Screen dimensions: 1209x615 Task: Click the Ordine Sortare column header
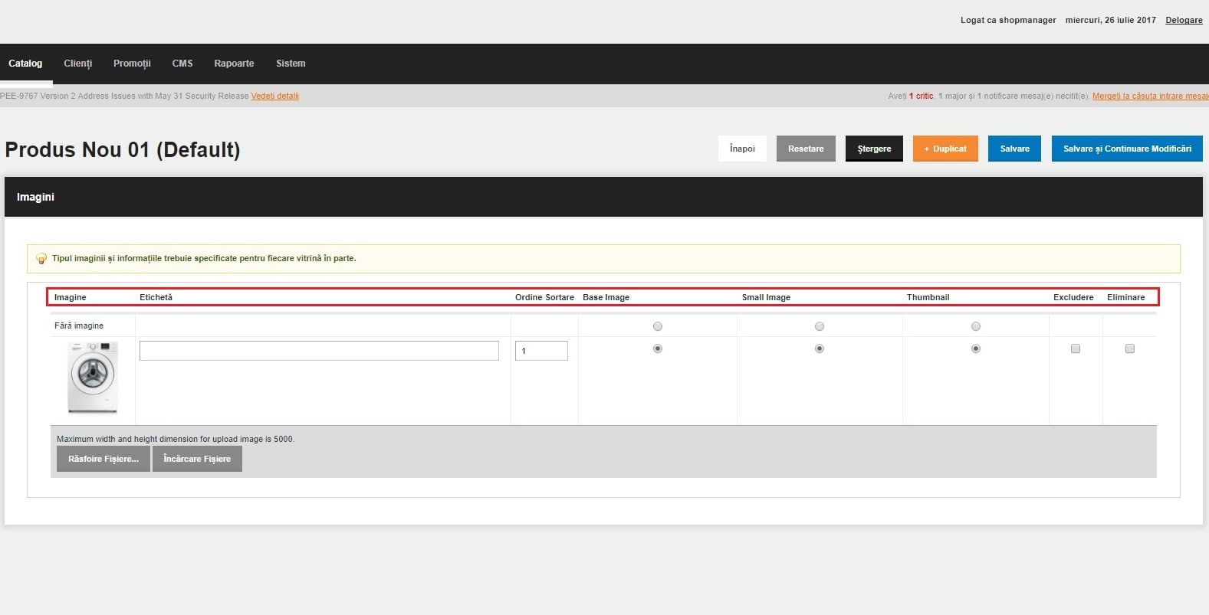[x=544, y=297]
